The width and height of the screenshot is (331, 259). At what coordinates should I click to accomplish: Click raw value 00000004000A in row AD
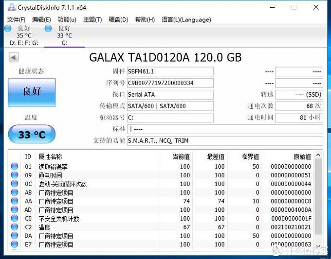coord(291,210)
